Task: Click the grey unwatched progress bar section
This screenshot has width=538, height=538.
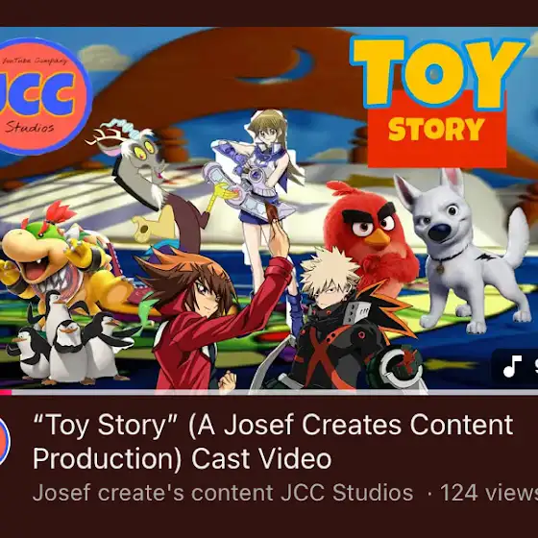Action: click(x=275, y=392)
